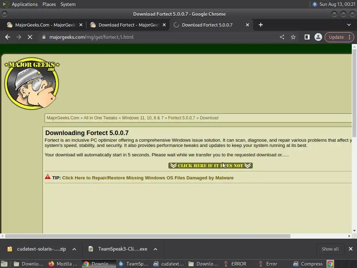Image resolution: width=357 pixels, height=268 pixels.
Task: Switch to the Download Fortect - MajorGeeks tab
Action: 128,25
